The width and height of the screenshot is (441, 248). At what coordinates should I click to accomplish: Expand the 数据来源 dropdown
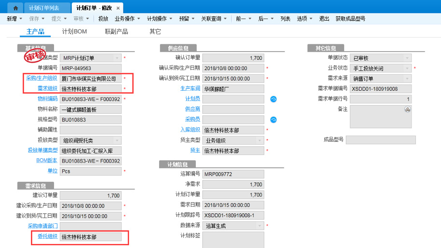pyautogui.click(x=259, y=226)
